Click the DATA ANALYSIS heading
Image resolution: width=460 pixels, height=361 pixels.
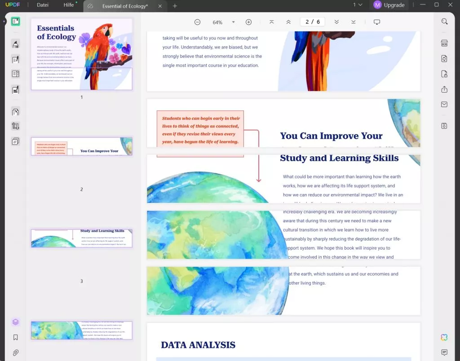click(x=198, y=345)
